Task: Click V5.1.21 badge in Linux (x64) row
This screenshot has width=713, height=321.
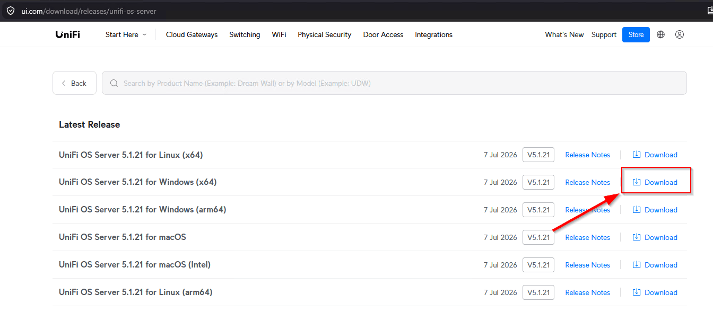Action: pyautogui.click(x=538, y=155)
